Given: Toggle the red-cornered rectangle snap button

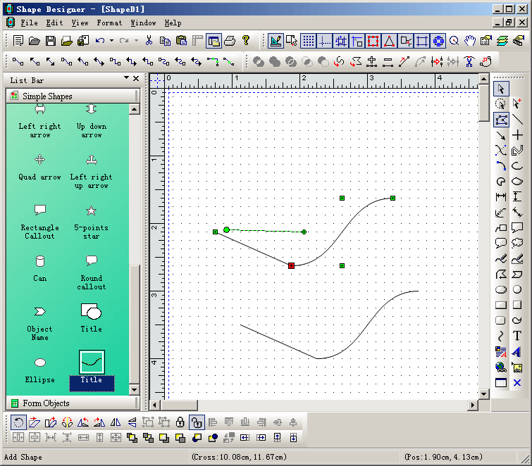Looking at the screenshot, I should tap(373, 41).
